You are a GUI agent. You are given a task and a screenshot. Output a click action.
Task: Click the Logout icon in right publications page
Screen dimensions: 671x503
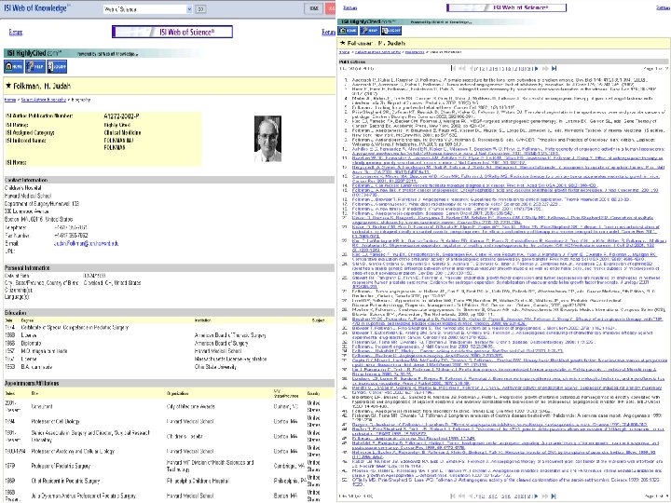[391, 31]
